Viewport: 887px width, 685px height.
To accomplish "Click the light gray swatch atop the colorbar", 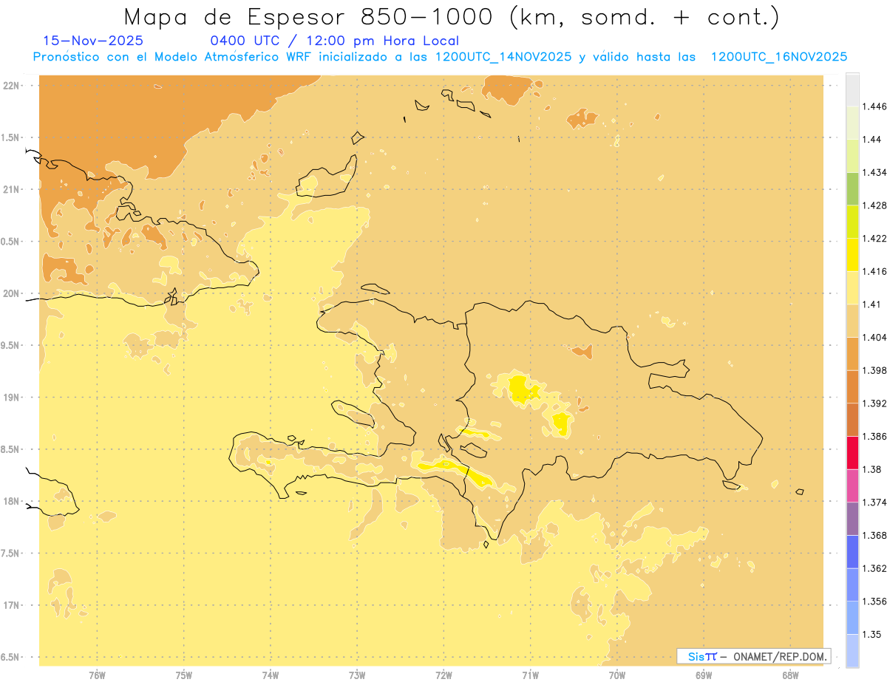I will click(x=852, y=89).
